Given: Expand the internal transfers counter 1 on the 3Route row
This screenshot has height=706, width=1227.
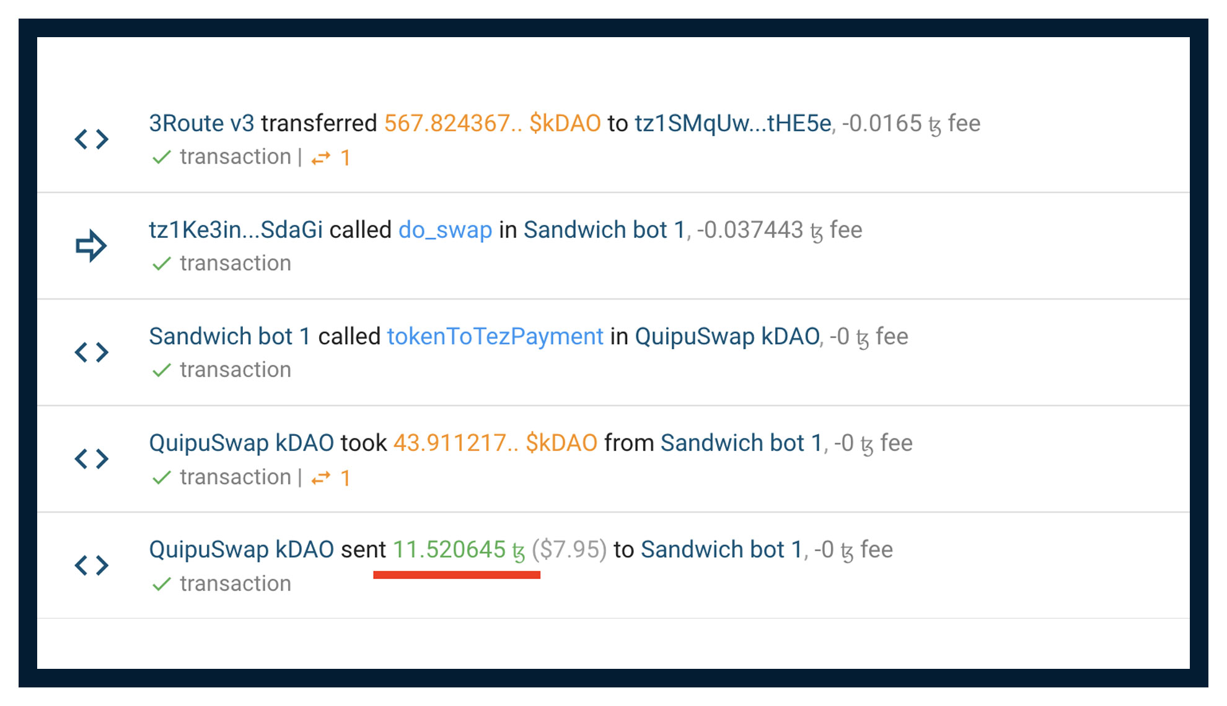Looking at the screenshot, I should pyautogui.click(x=345, y=157).
